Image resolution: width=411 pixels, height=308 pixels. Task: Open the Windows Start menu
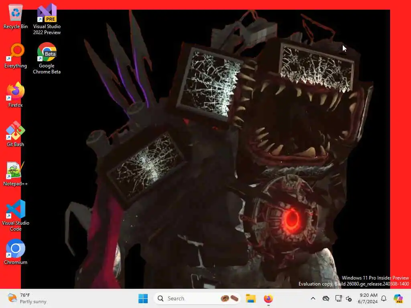pyautogui.click(x=143, y=298)
